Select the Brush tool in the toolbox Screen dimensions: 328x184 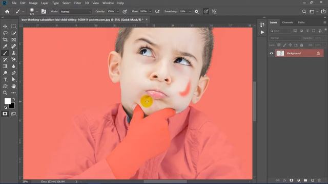coord(5,53)
